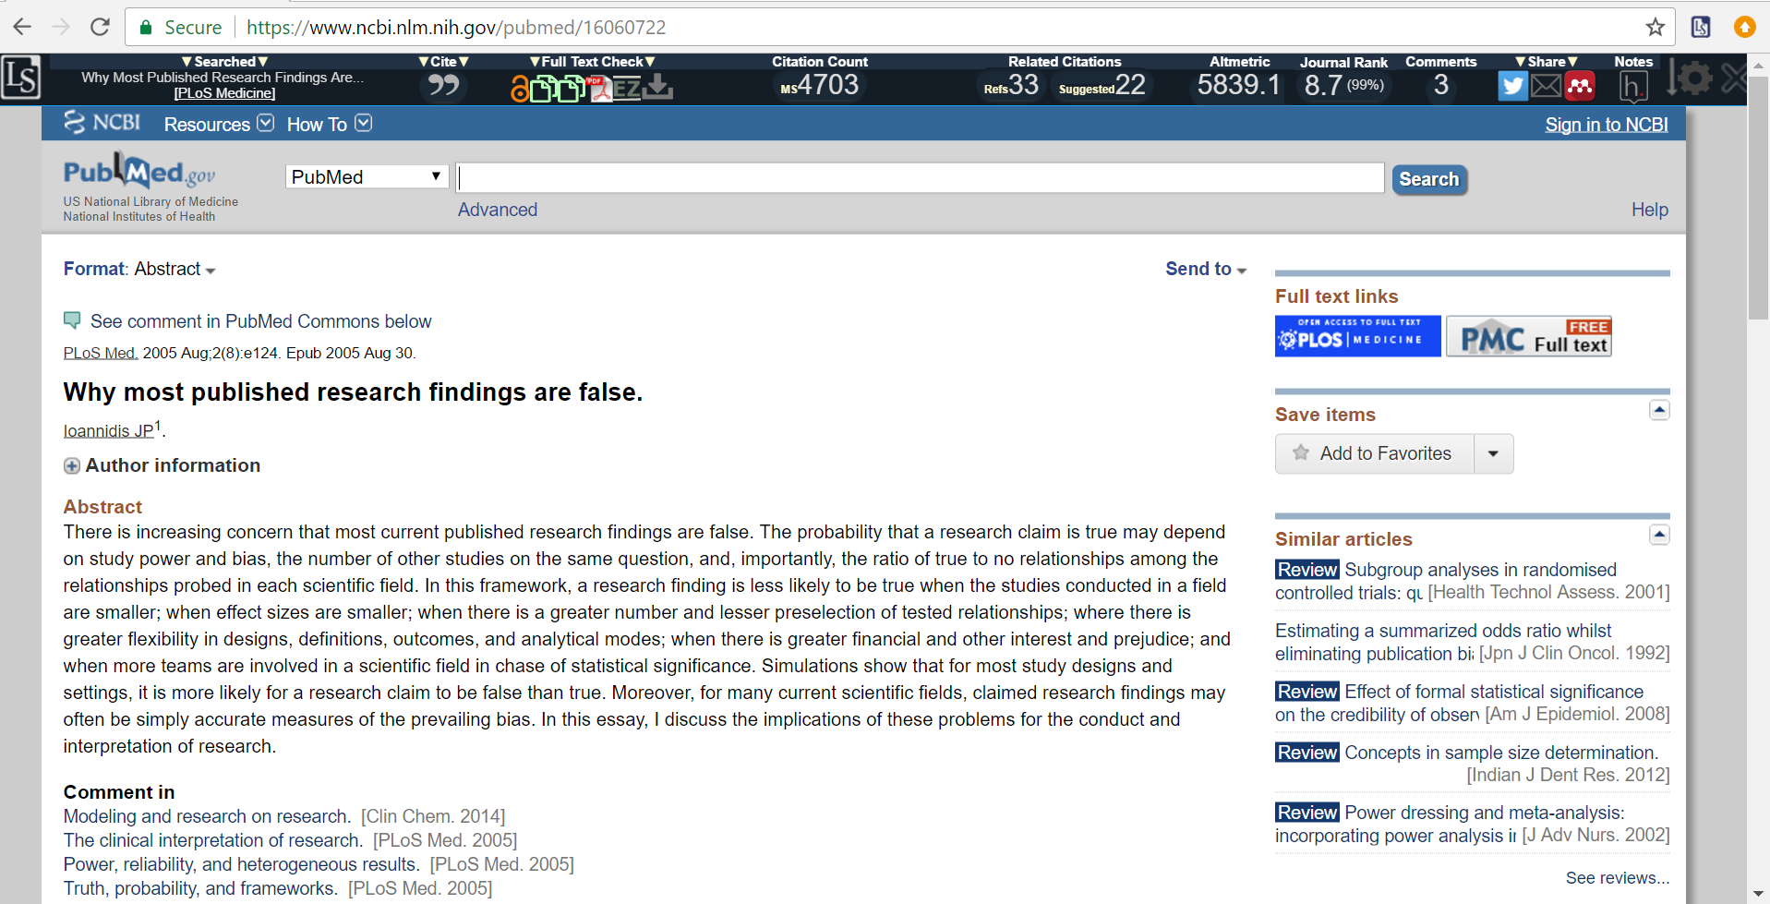Open the Send to dropdown

1205,269
